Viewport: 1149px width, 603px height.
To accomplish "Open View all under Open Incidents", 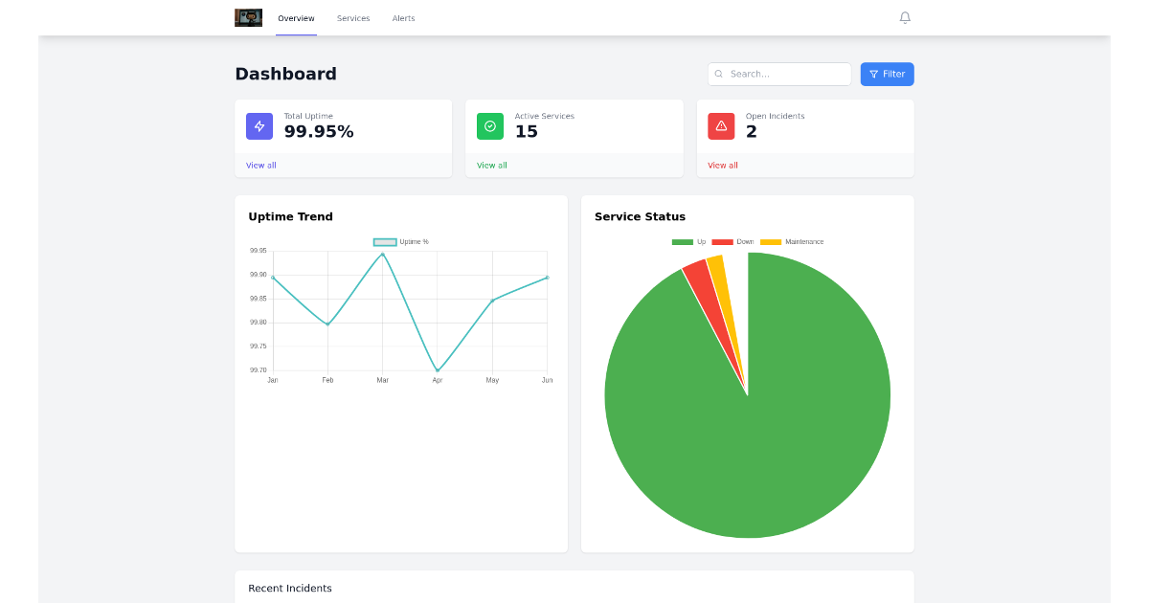I will [x=722, y=165].
